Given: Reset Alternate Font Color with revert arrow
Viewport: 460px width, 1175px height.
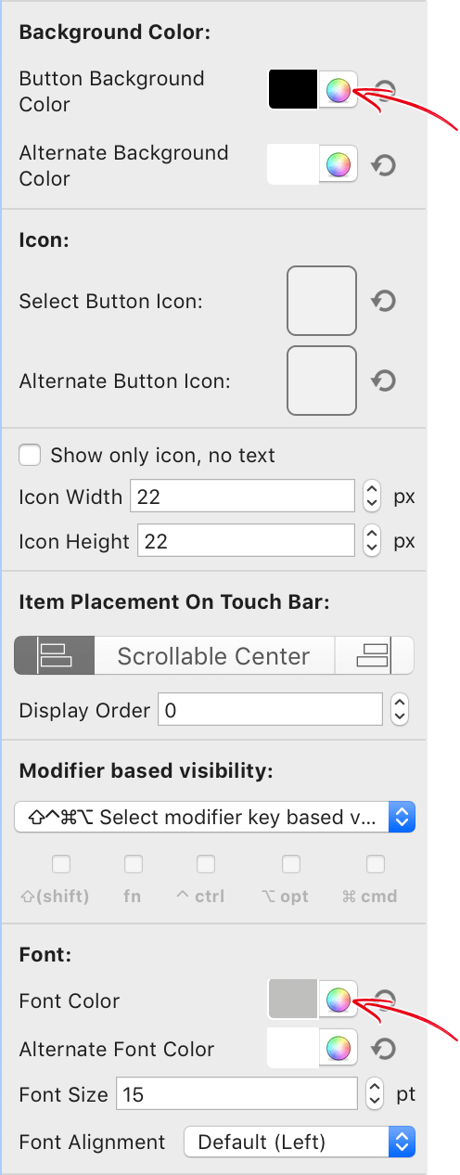Looking at the screenshot, I should (383, 1049).
